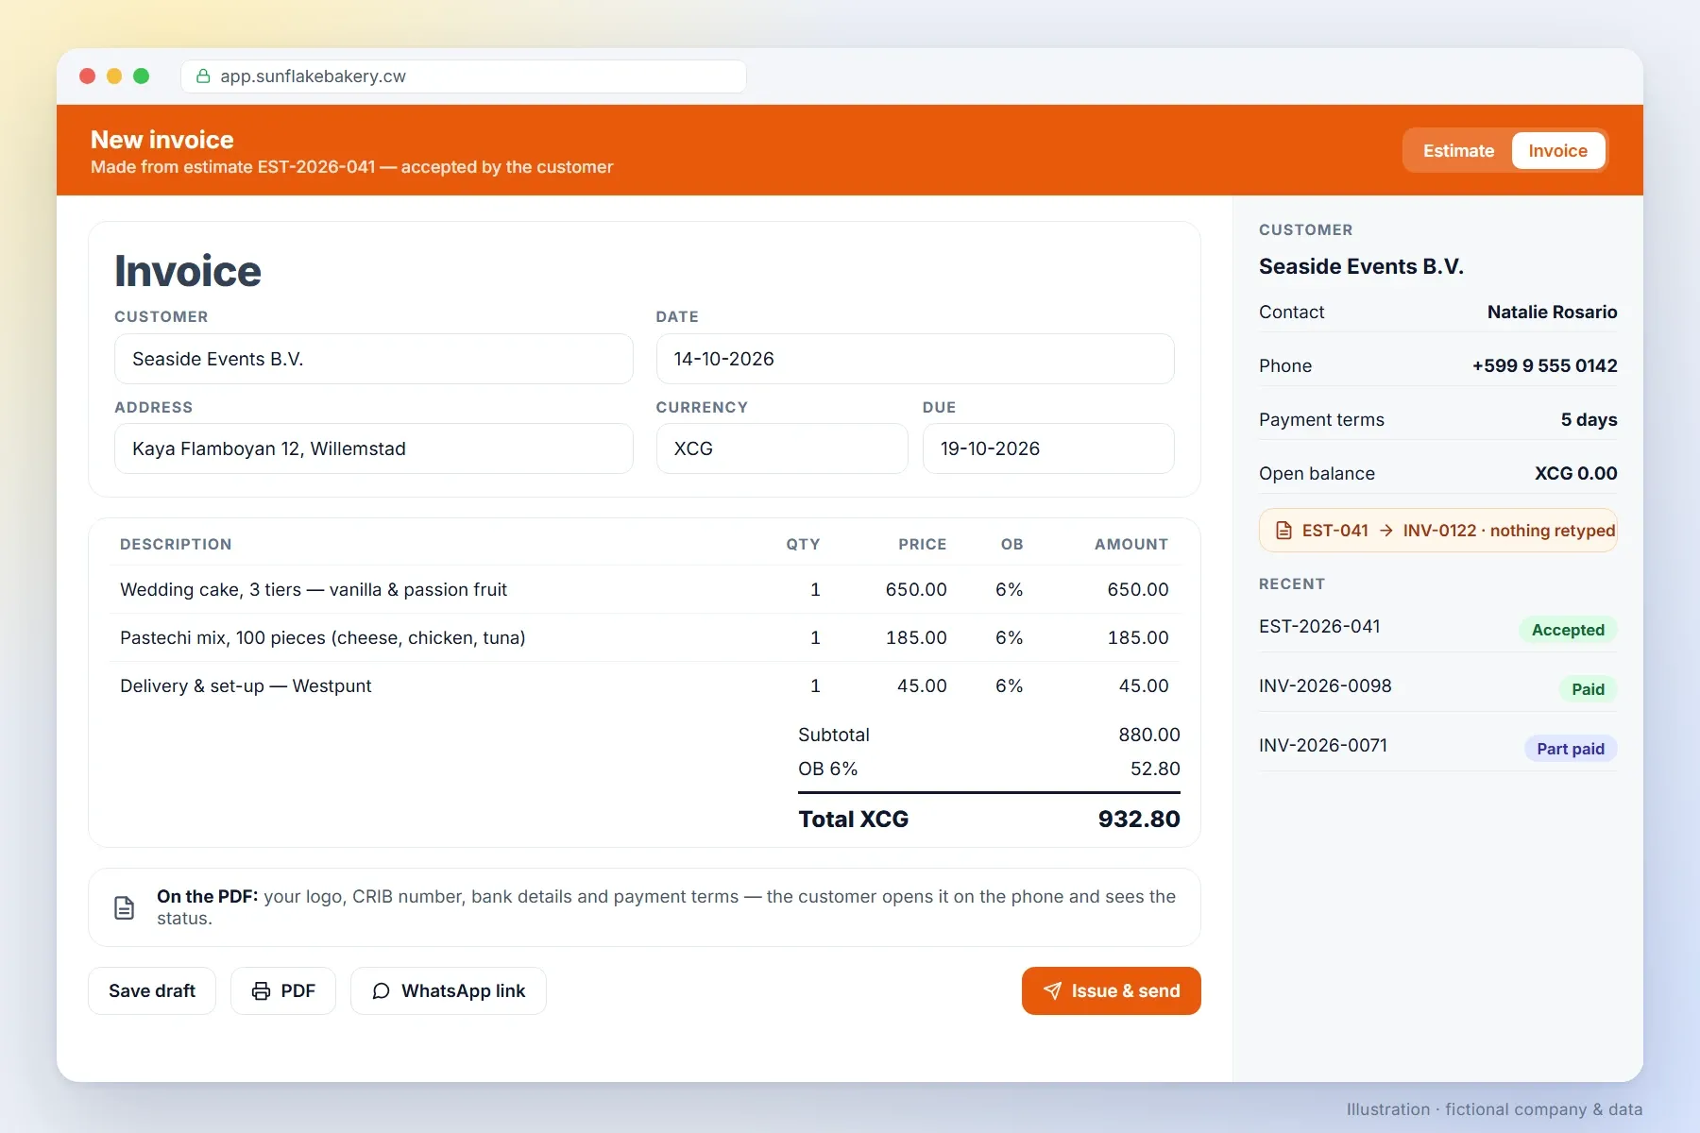Click the Payment terms value 5 days
The height and width of the screenshot is (1133, 1700).
[1589, 420]
